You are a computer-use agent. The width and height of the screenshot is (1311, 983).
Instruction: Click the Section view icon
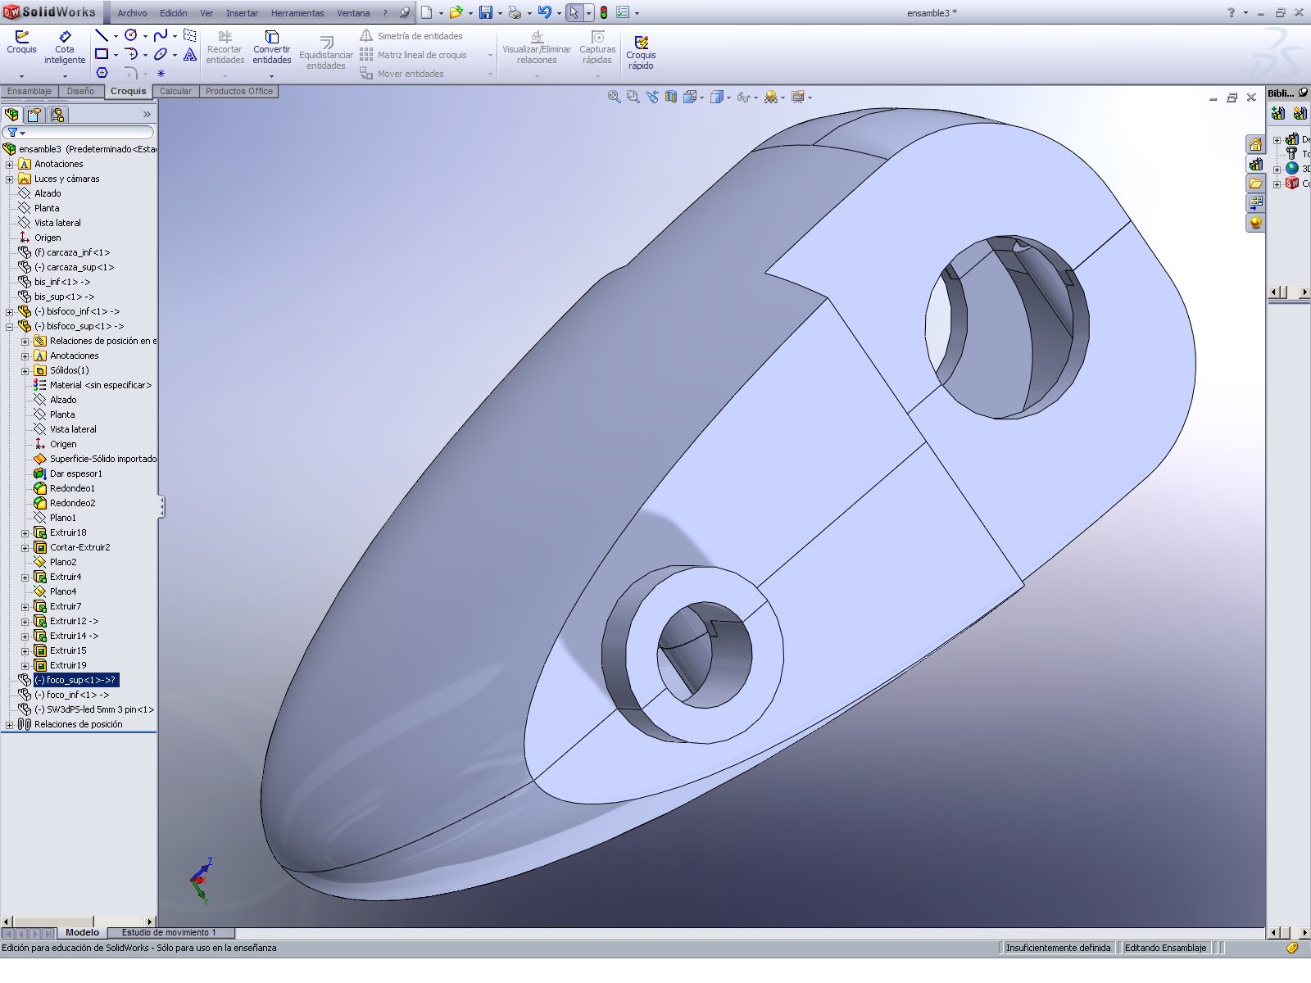pos(671,97)
